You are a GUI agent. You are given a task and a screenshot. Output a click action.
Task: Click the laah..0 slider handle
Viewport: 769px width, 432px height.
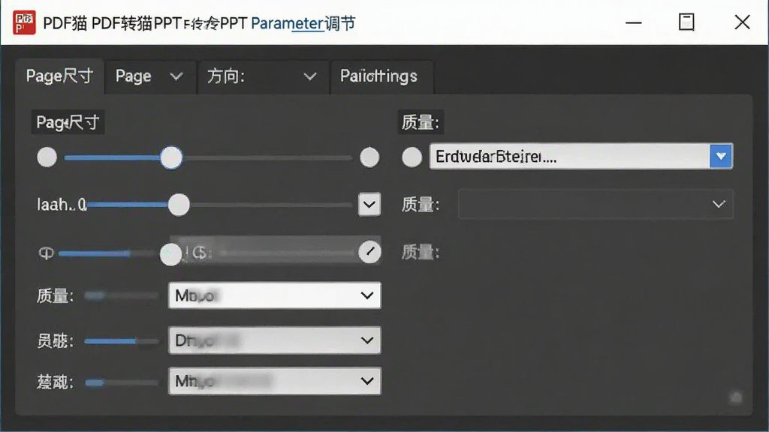point(179,205)
